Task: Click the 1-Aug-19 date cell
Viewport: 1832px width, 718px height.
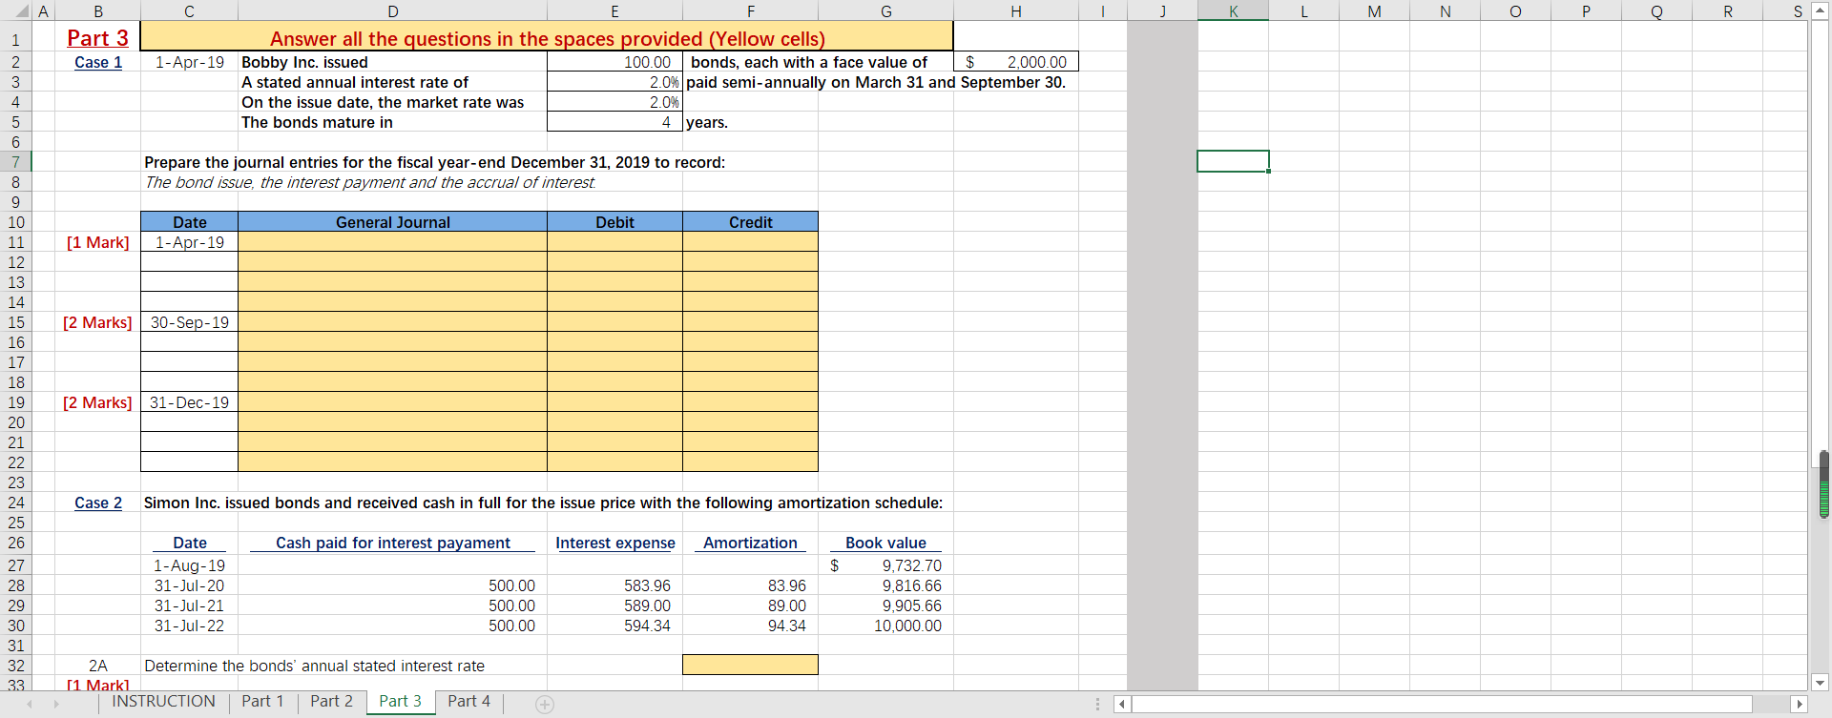Action: [x=189, y=565]
